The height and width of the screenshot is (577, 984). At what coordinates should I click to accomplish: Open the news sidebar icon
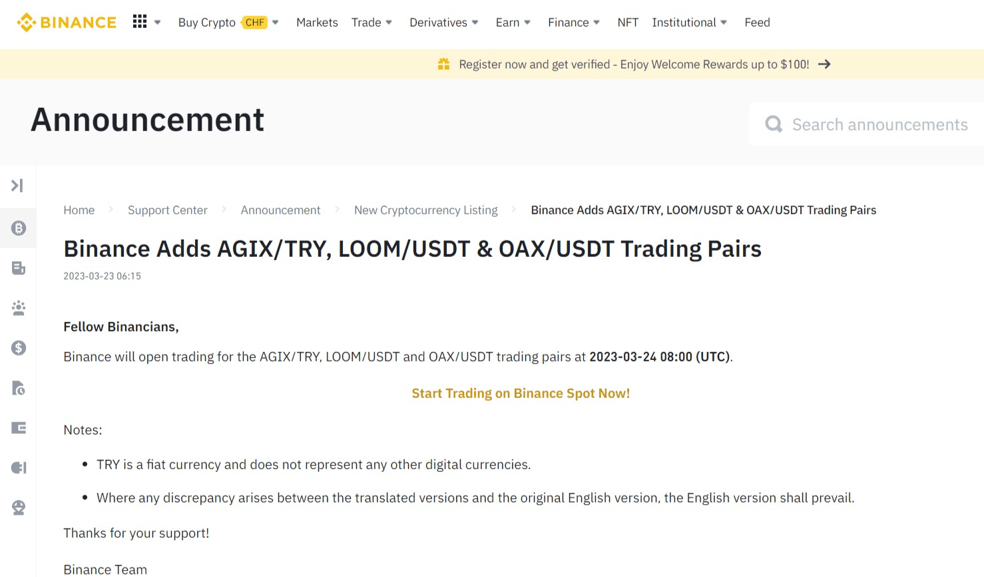pyautogui.click(x=19, y=268)
